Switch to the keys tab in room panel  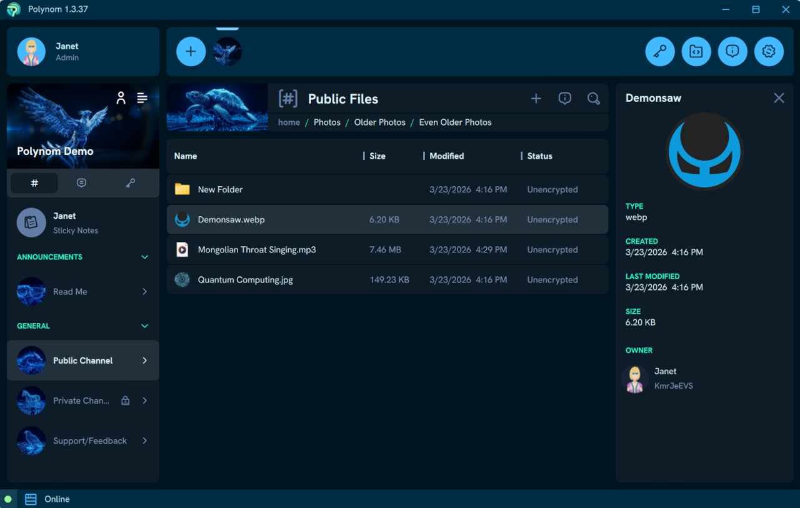130,182
